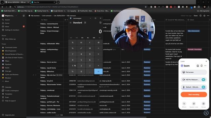Open browser extensions puzzle icon
Screen dimensions: 211x118
pyautogui.click(x=199, y=7)
